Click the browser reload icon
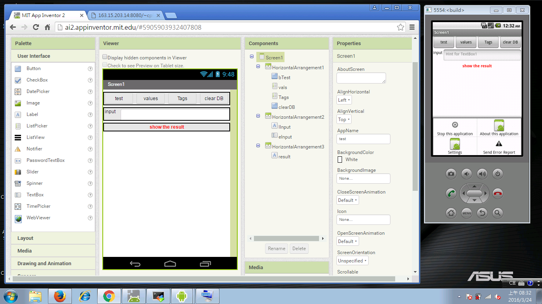 tap(36, 27)
